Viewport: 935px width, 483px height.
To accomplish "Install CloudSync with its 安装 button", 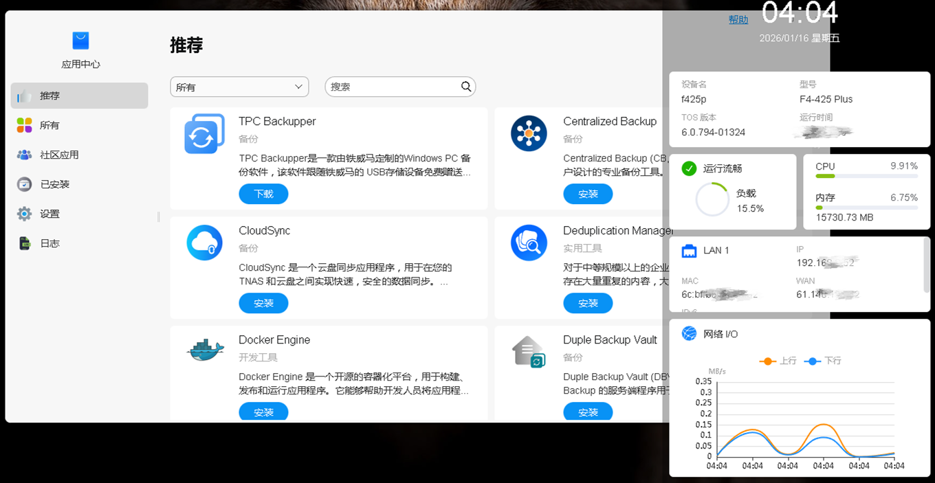I will pyautogui.click(x=263, y=303).
